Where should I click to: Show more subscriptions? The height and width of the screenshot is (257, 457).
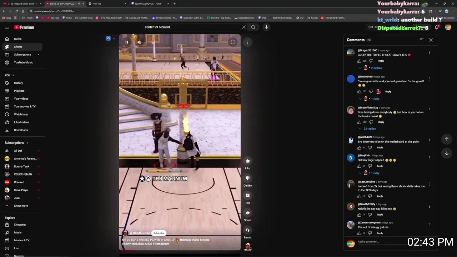(21, 206)
